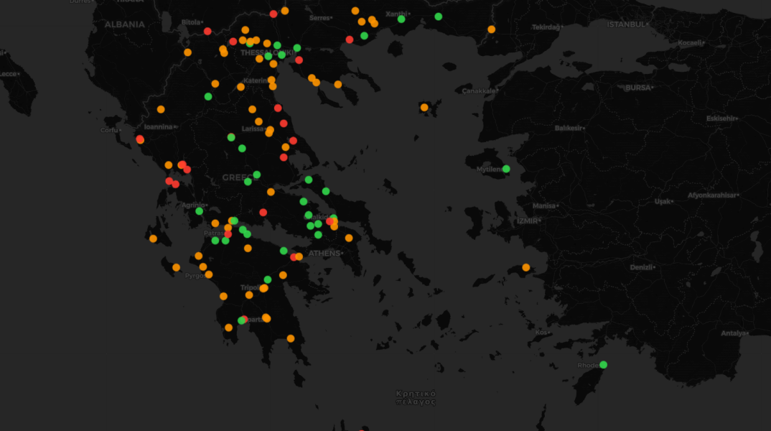Image resolution: width=771 pixels, height=431 pixels.
Task: Open the green marker next to Agrinio
Action: pos(199,211)
